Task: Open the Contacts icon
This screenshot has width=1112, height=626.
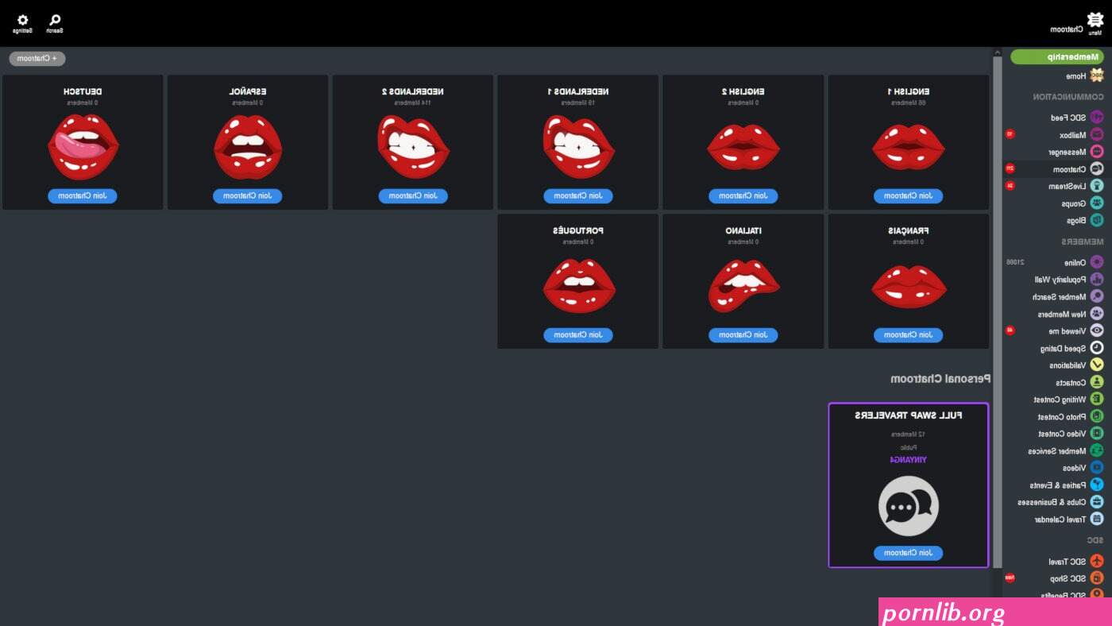Action: pos(1097,382)
